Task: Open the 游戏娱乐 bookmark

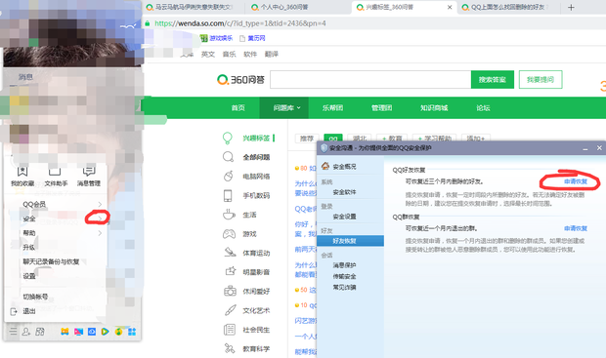Action: (216, 38)
